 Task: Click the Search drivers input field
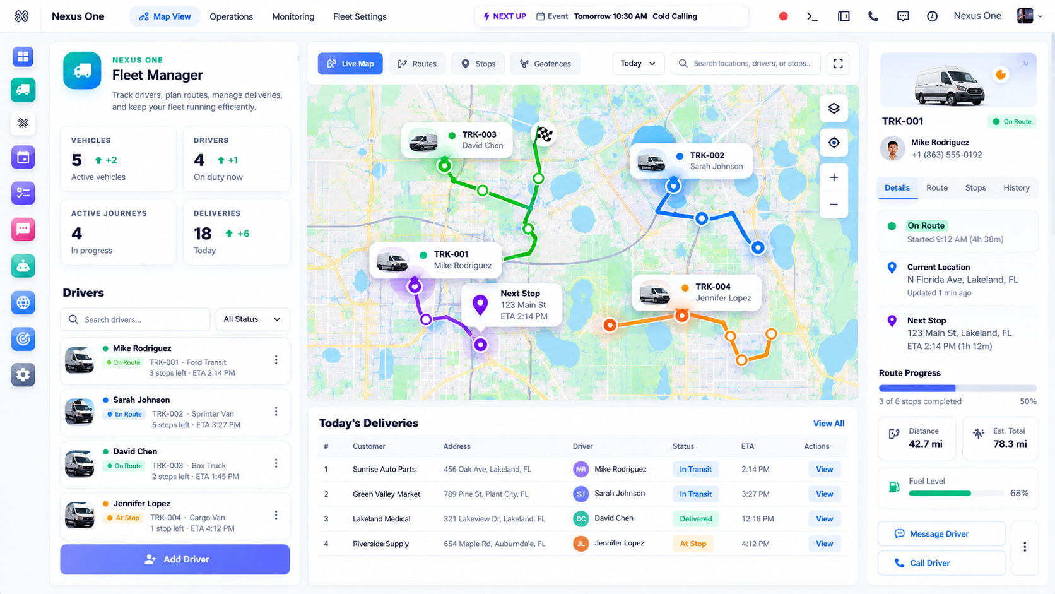135,319
